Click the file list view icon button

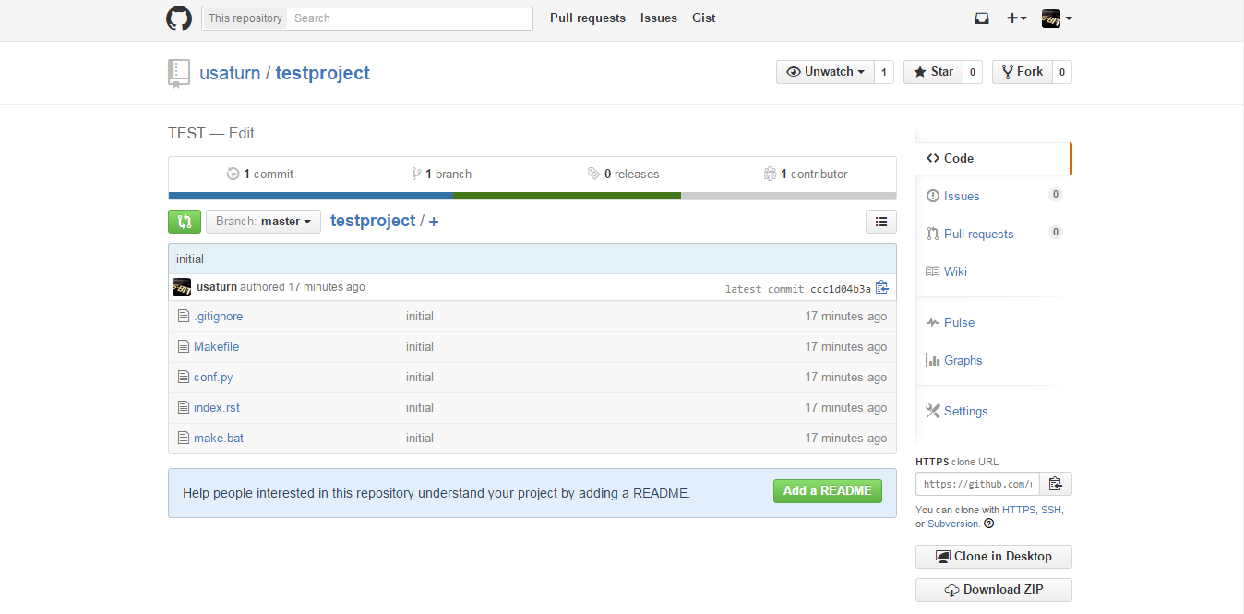[x=881, y=222]
